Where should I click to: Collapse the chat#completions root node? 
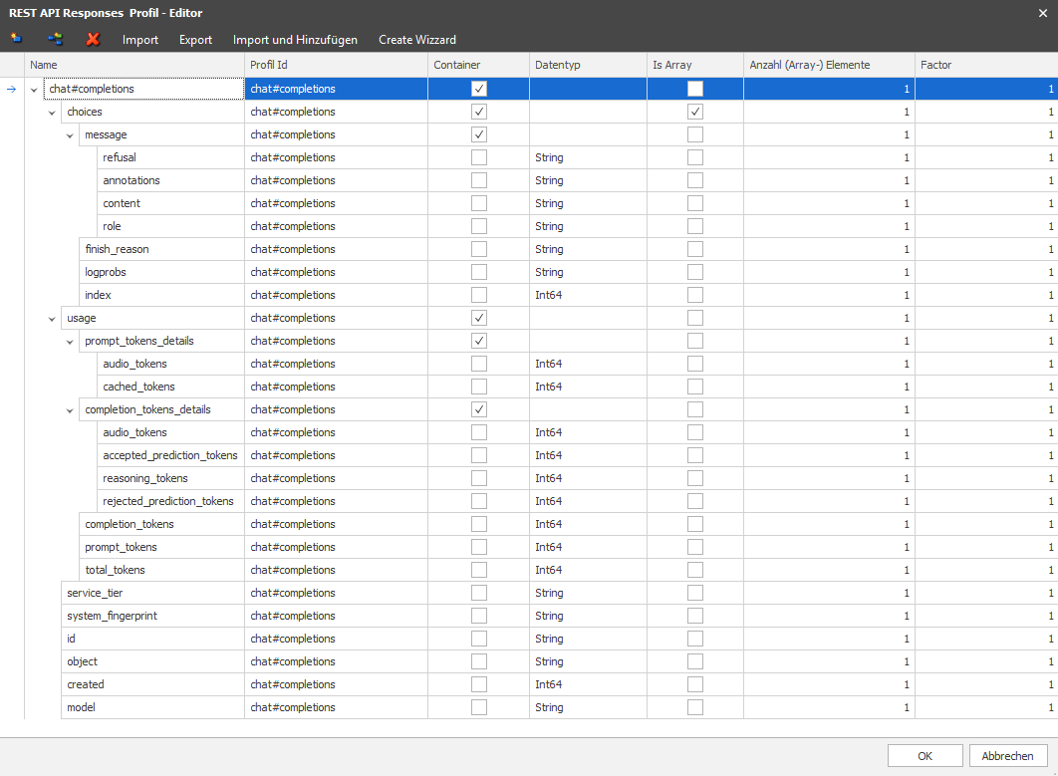click(34, 90)
